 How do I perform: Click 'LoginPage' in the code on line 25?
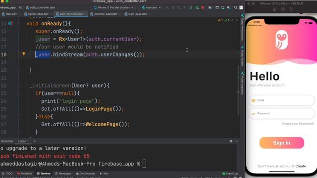(99, 109)
